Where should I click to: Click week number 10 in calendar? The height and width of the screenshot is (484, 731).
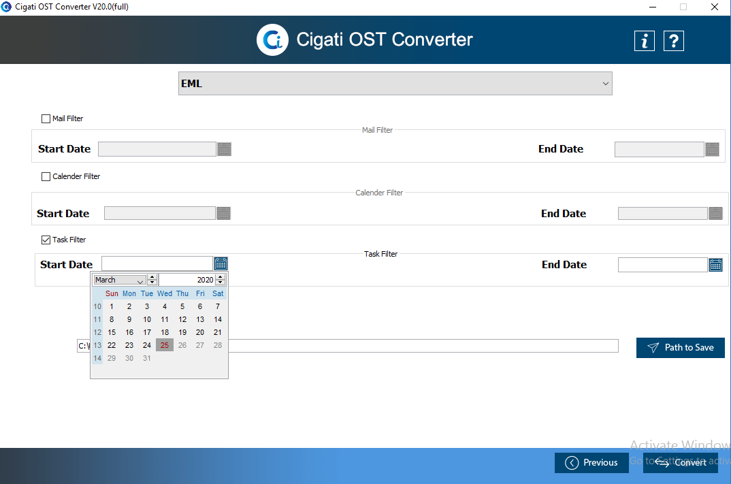click(x=97, y=306)
